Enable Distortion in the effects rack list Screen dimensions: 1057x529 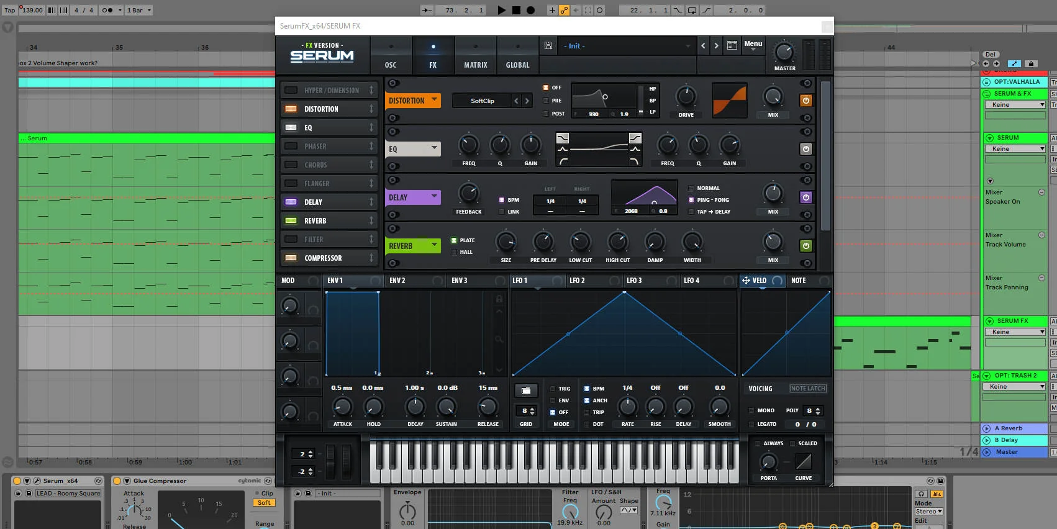(291, 109)
